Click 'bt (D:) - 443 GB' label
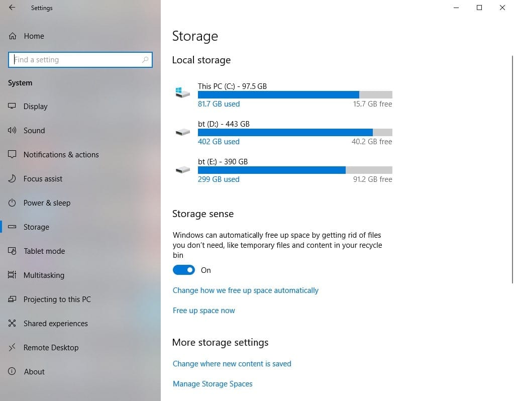 224,124
